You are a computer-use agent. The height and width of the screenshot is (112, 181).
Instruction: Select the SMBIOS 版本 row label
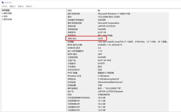point(74,48)
